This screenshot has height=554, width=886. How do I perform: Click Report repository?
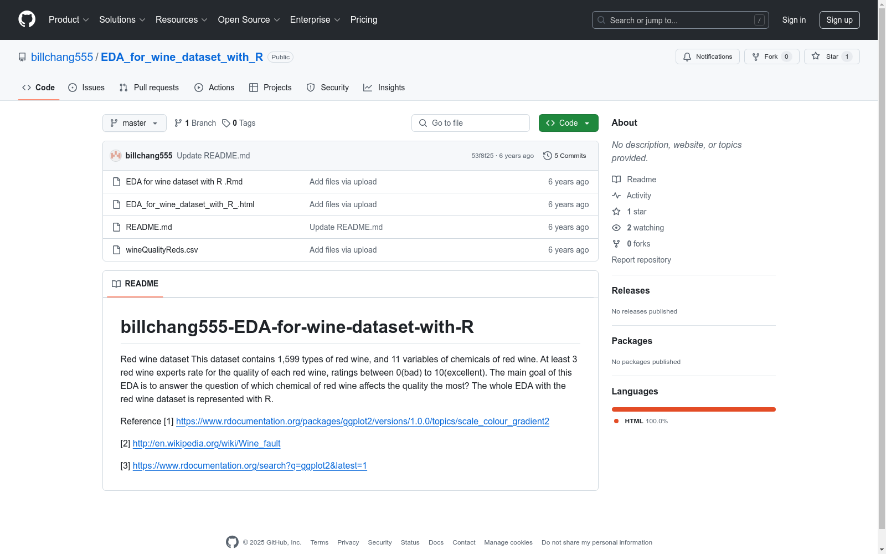pyautogui.click(x=641, y=260)
